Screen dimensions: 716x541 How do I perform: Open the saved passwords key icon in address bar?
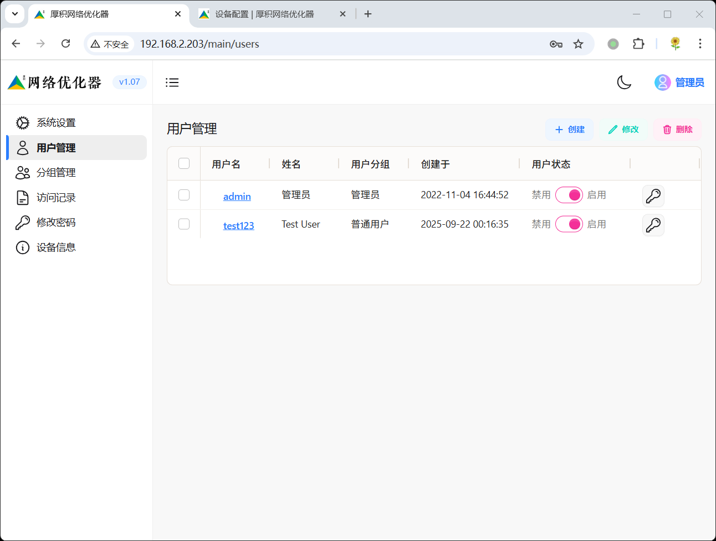coord(556,44)
